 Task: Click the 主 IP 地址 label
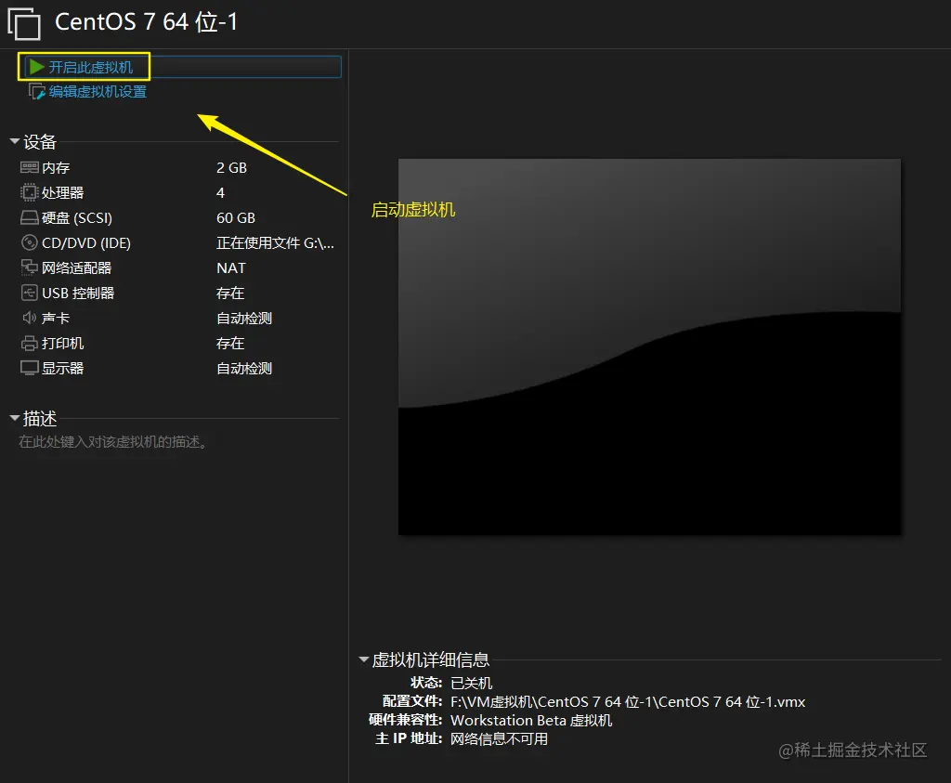point(409,738)
